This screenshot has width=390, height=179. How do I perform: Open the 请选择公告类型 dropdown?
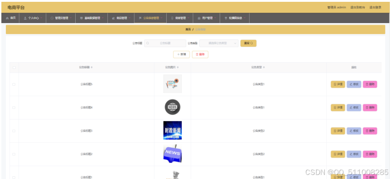point(219,44)
